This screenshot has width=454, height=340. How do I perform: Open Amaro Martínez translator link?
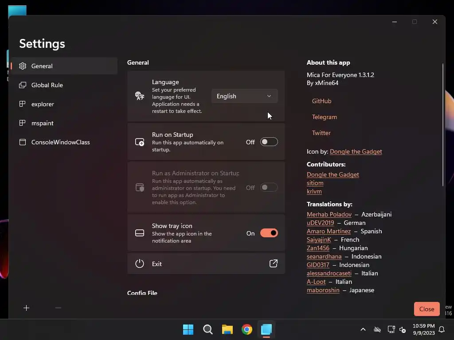pyautogui.click(x=329, y=231)
